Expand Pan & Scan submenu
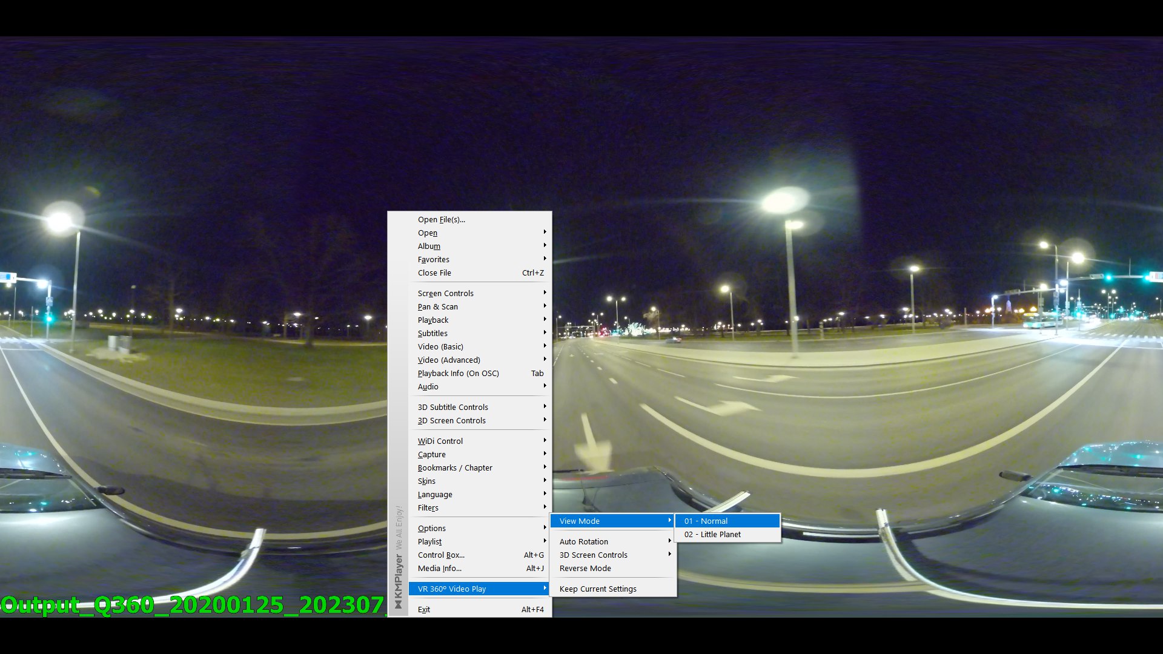Viewport: 1163px width, 654px height. pyautogui.click(x=479, y=306)
